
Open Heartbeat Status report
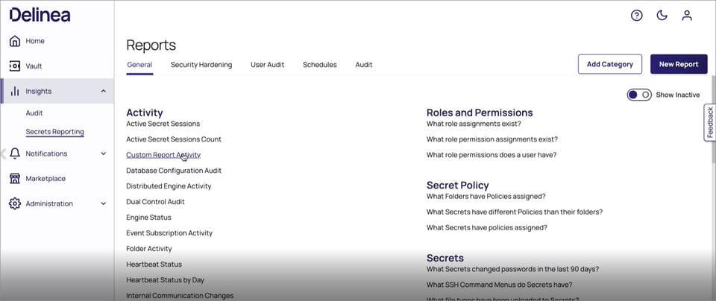[x=154, y=264]
